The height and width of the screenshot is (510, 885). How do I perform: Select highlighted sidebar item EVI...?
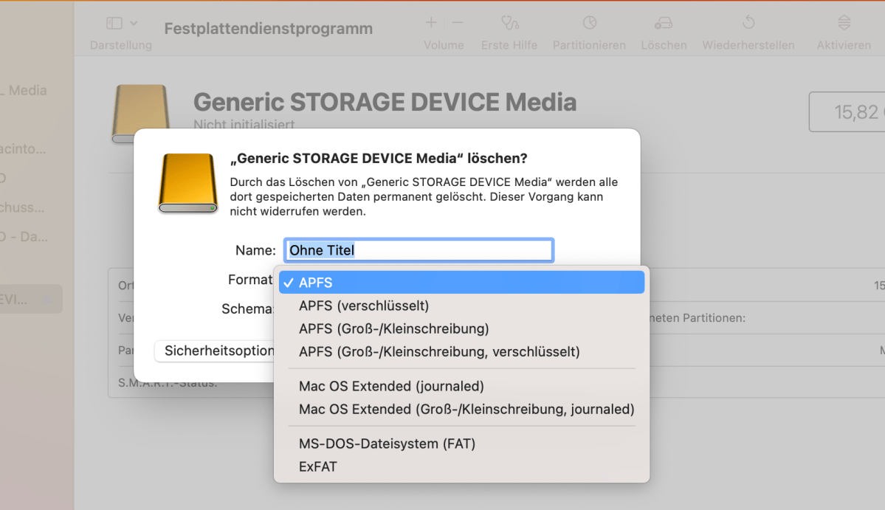coord(30,299)
